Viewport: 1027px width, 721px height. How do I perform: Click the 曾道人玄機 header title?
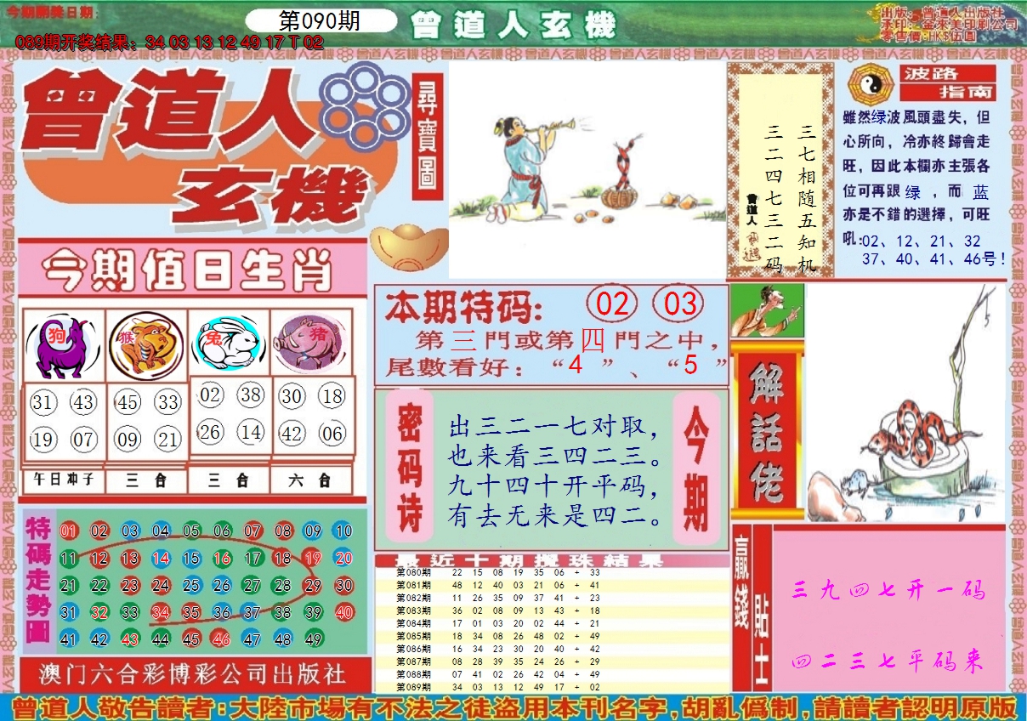[513, 26]
